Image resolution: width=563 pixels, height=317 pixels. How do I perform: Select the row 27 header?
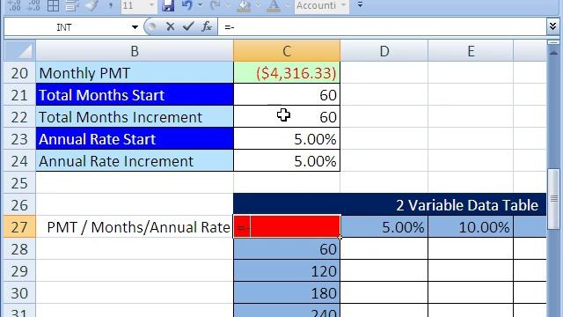tap(19, 227)
